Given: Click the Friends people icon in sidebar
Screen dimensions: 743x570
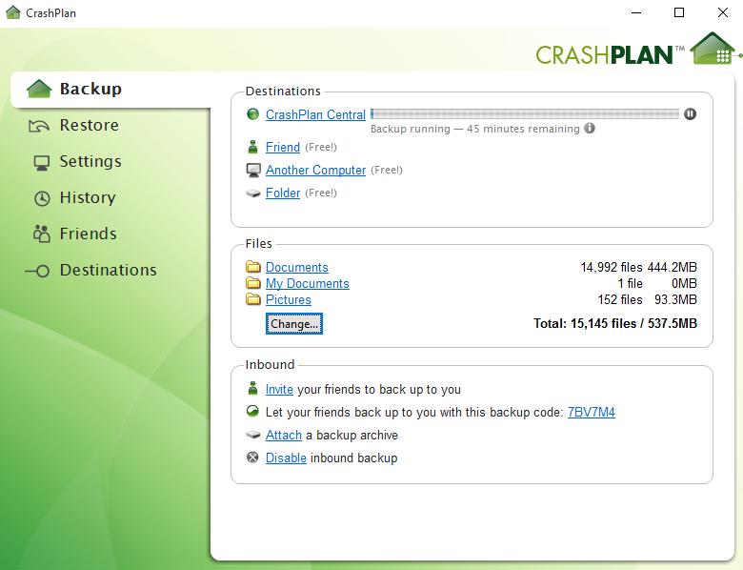Looking at the screenshot, I should pyautogui.click(x=42, y=234).
